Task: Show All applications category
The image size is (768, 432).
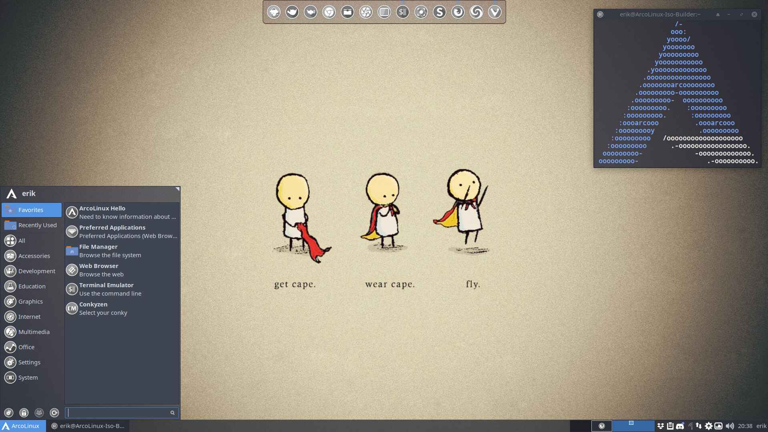Action: coord(32,240)
